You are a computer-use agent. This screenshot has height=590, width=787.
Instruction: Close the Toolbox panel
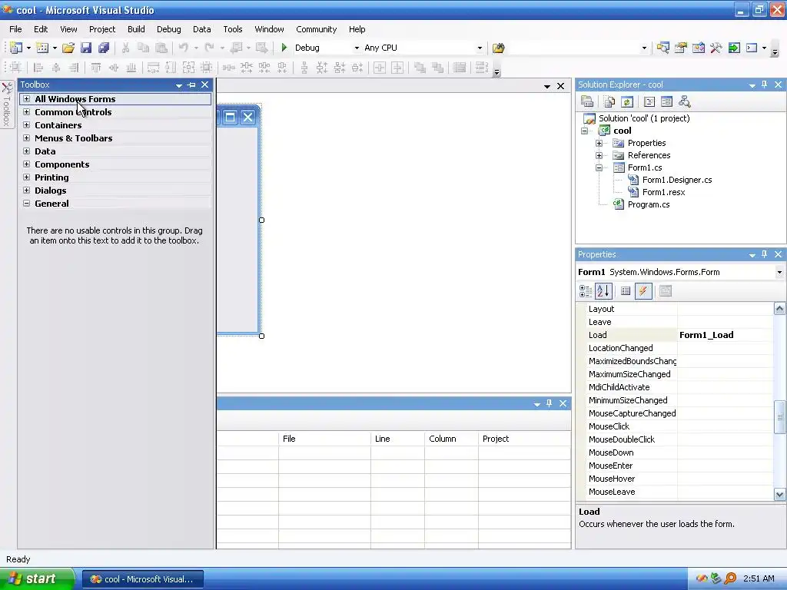(x=204, y=85)
